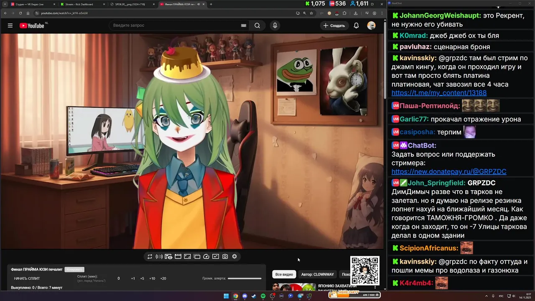Take a video screenshot with camera icon

pyautogui.click(x=225, y=257)
